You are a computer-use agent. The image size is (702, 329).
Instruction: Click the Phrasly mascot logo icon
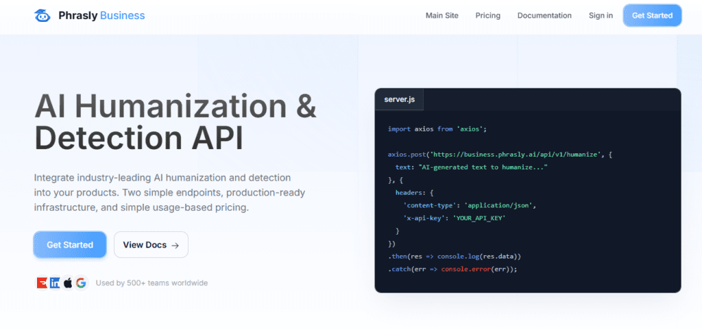pyautogui.click(x=43, y=16)
